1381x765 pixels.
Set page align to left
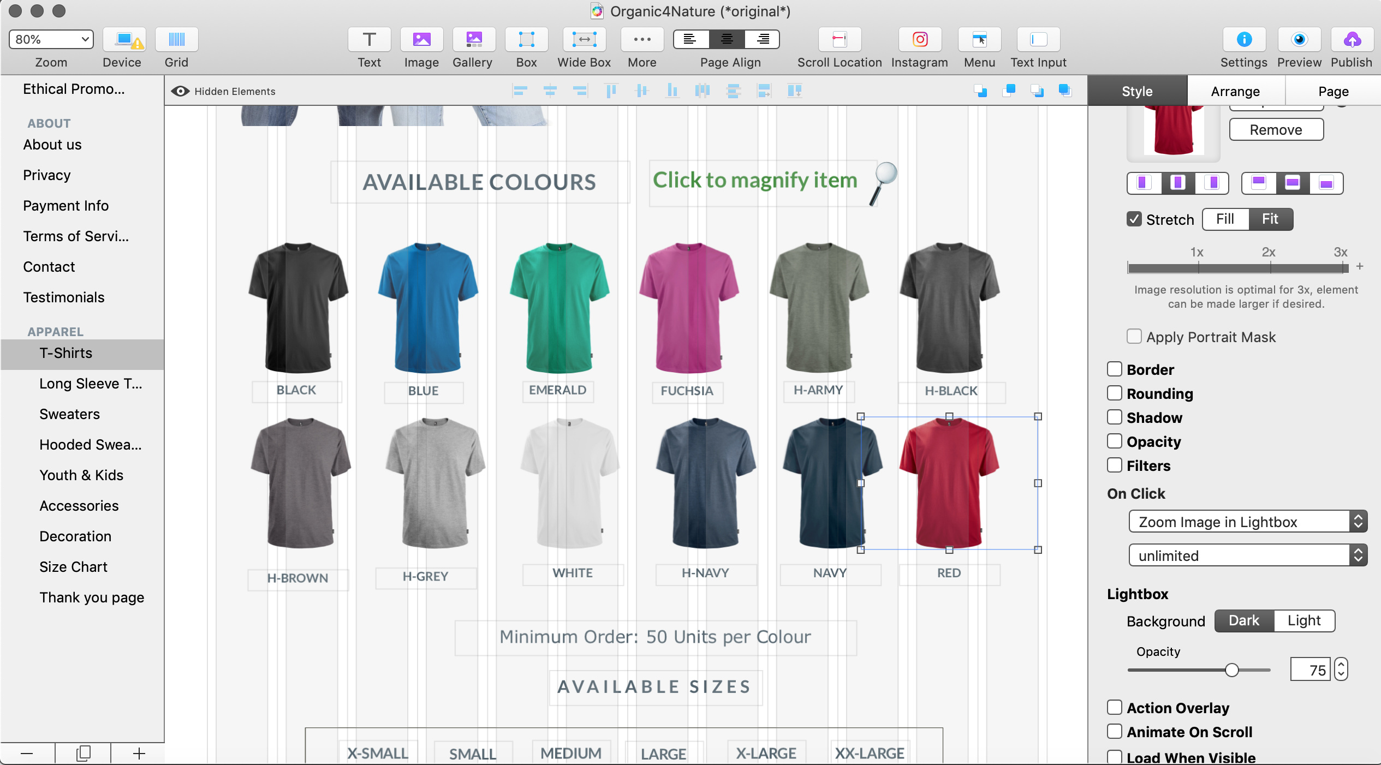tap(691, 39)
